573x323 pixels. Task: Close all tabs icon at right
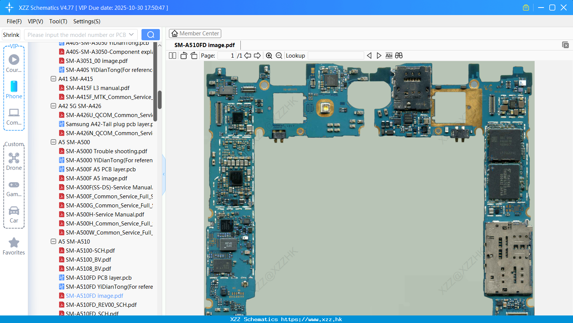pos(565,45)
